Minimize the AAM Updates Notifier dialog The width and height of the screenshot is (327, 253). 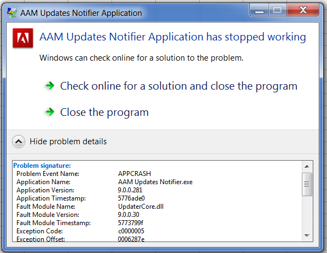259,10
